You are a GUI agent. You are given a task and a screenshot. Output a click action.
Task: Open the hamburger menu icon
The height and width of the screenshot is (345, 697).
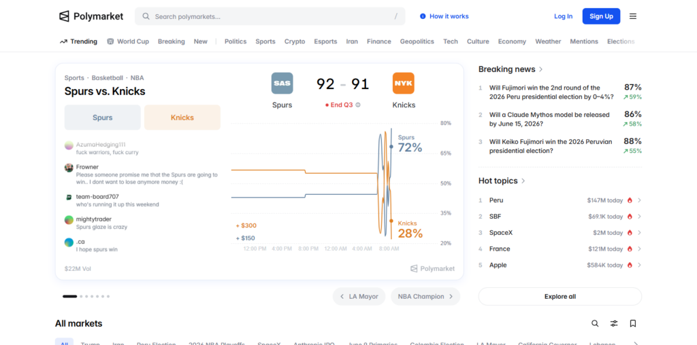[633, 16]
